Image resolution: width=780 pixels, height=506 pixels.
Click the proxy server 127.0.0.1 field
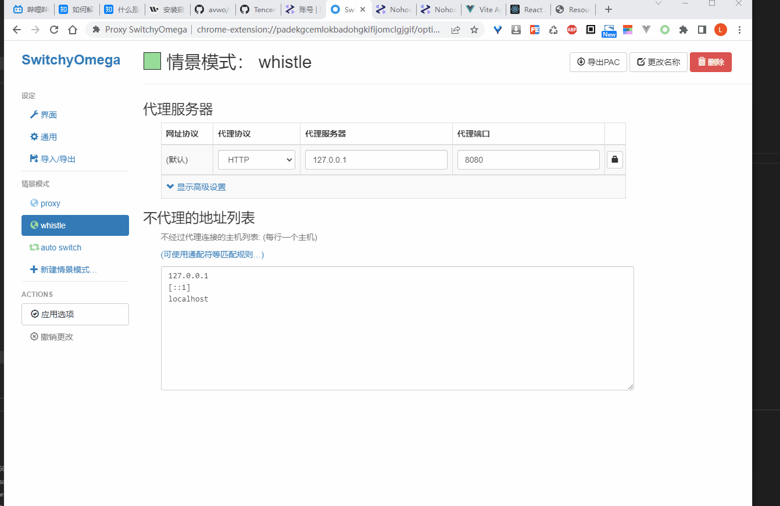click(376, 160)
